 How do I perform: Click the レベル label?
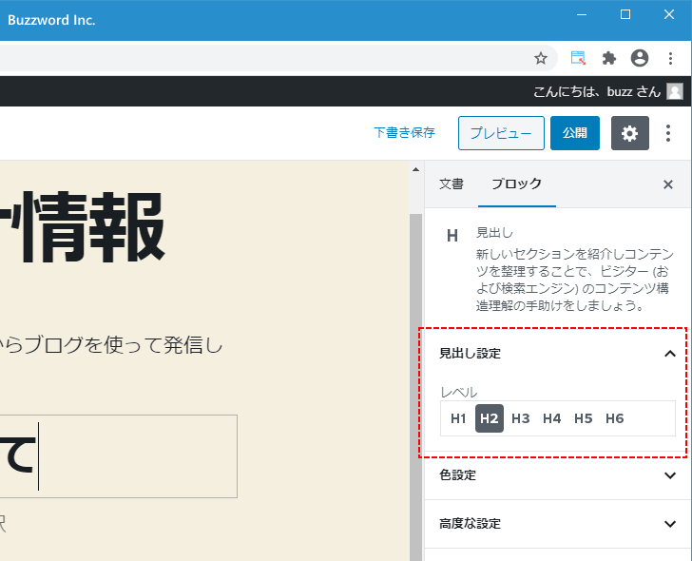coord(459,392)
